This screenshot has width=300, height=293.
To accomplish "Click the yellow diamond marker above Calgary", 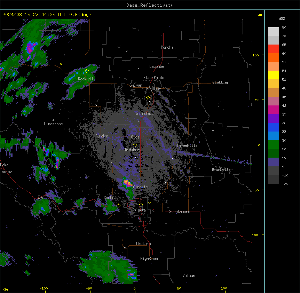I will (141, 205).
